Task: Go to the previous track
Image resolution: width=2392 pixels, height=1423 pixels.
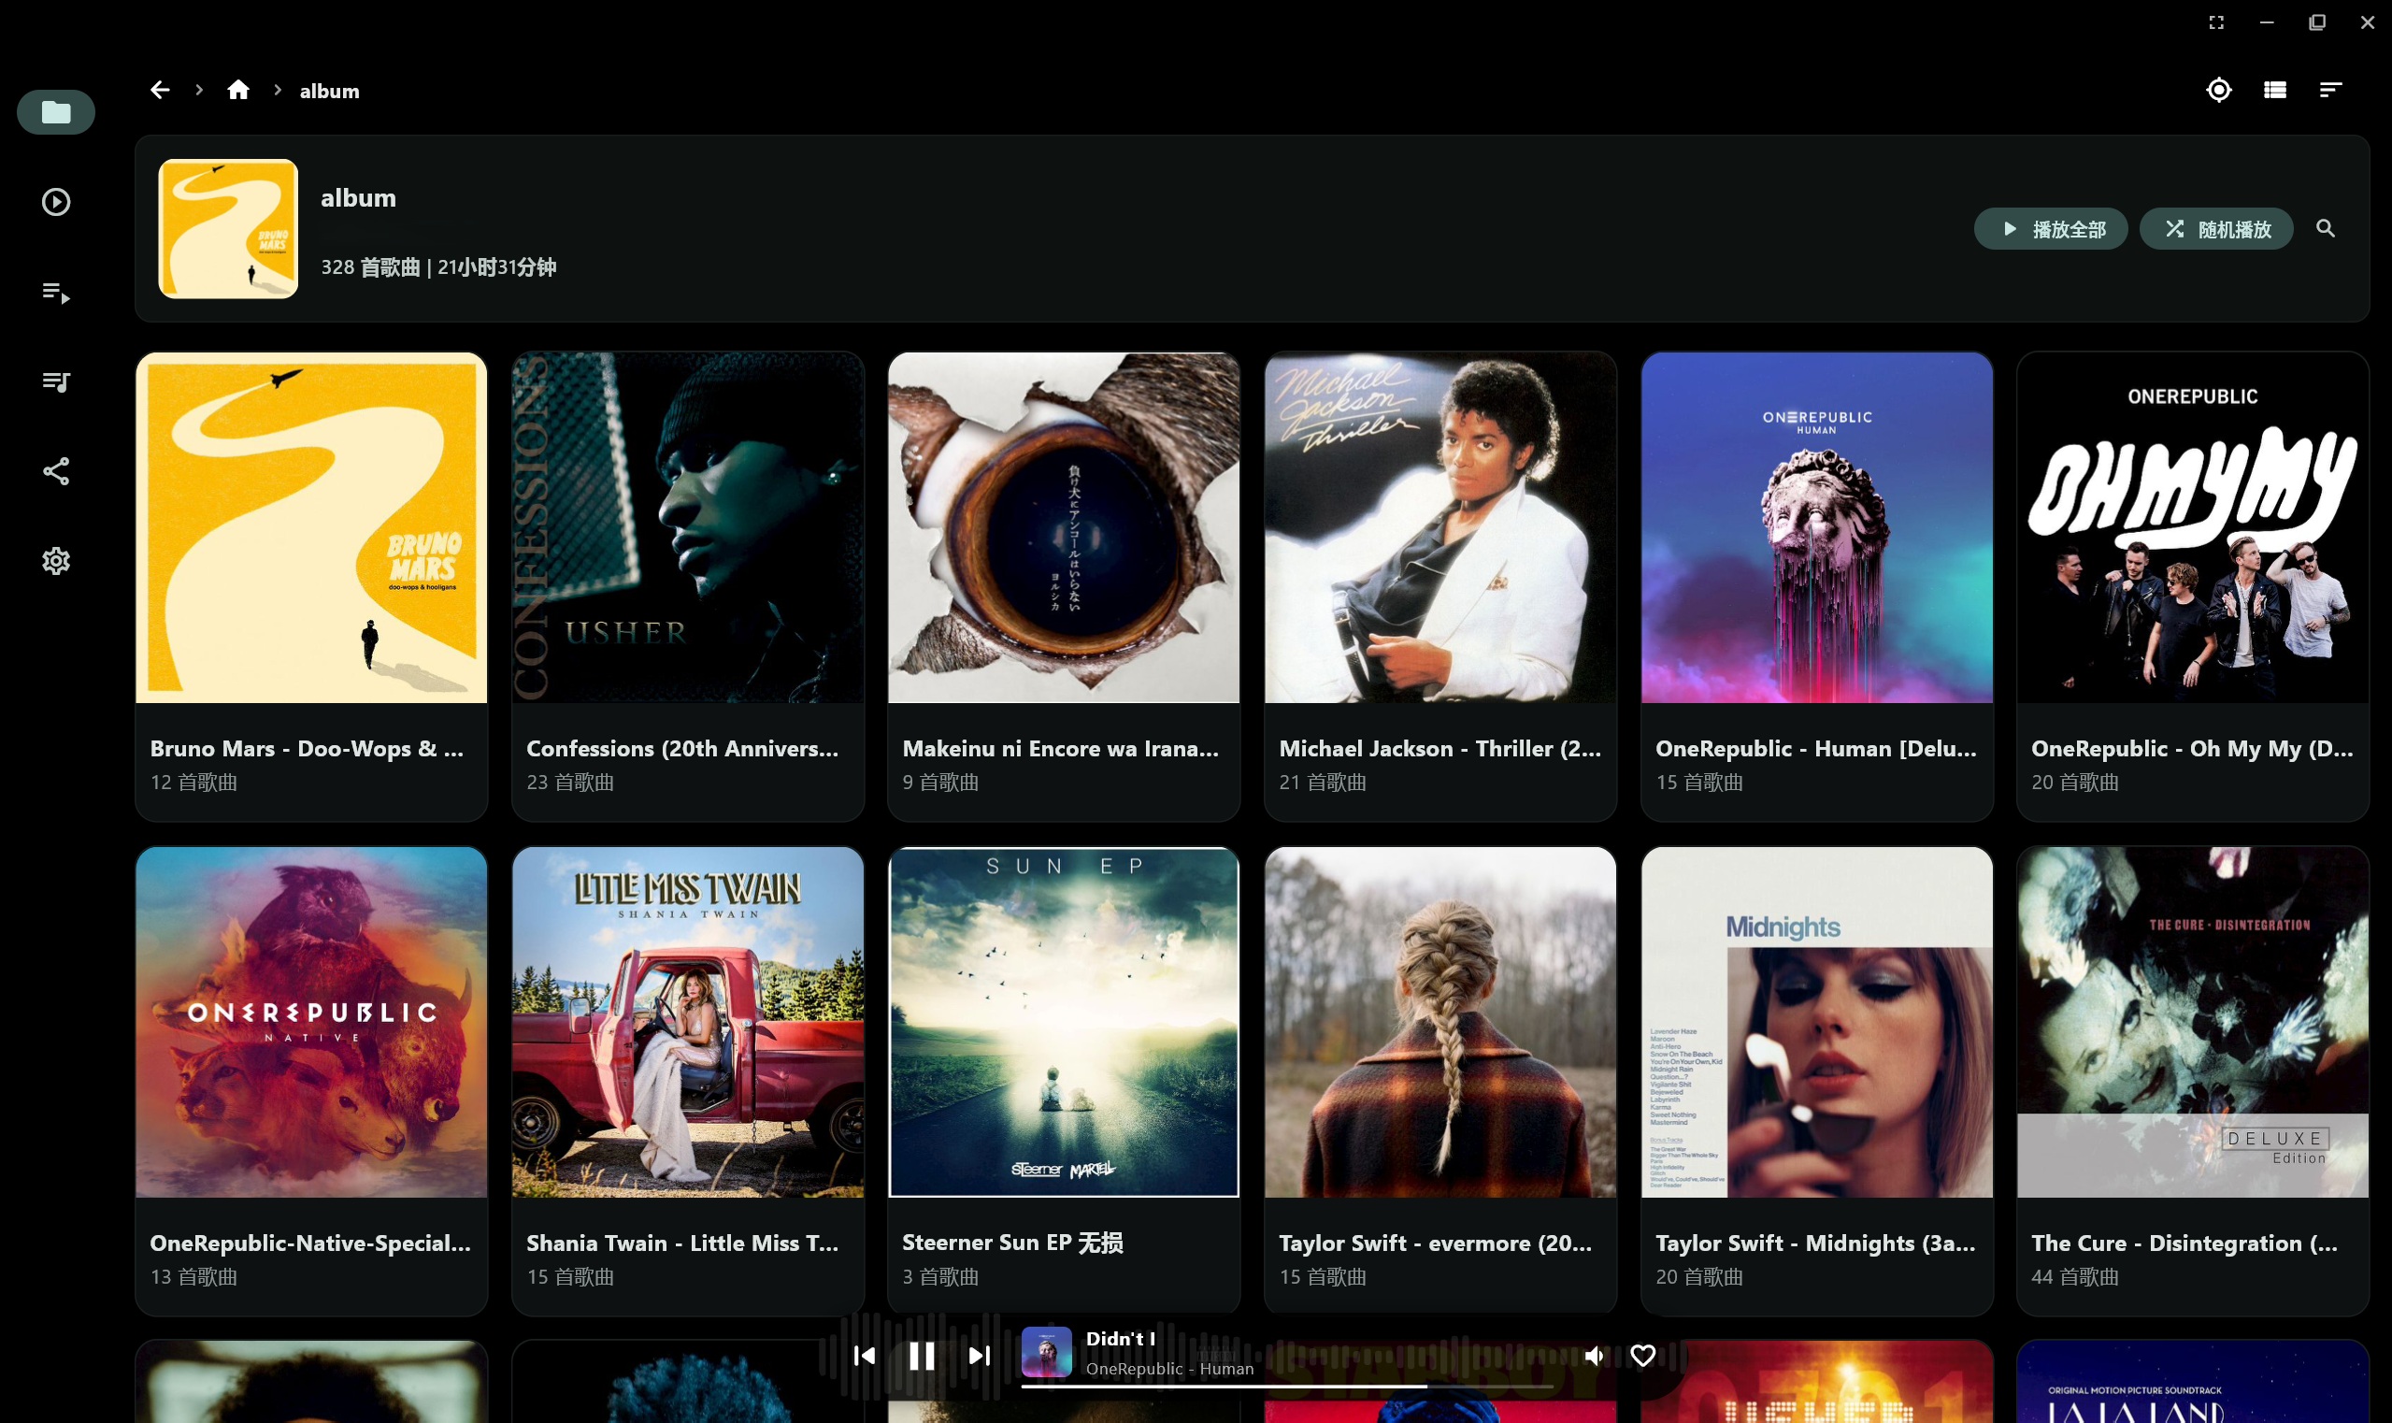Action: pyautogui.click(x=865, y=1355)
